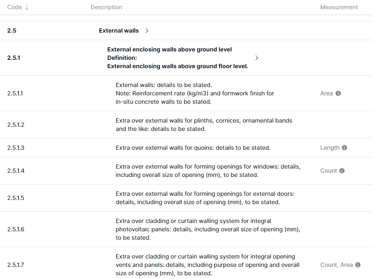Sort by Code column header
Screen dimensions: 372x279
click(x=15, y=7)
